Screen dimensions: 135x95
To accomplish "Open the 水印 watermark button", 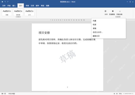I will tap(106, 13).
